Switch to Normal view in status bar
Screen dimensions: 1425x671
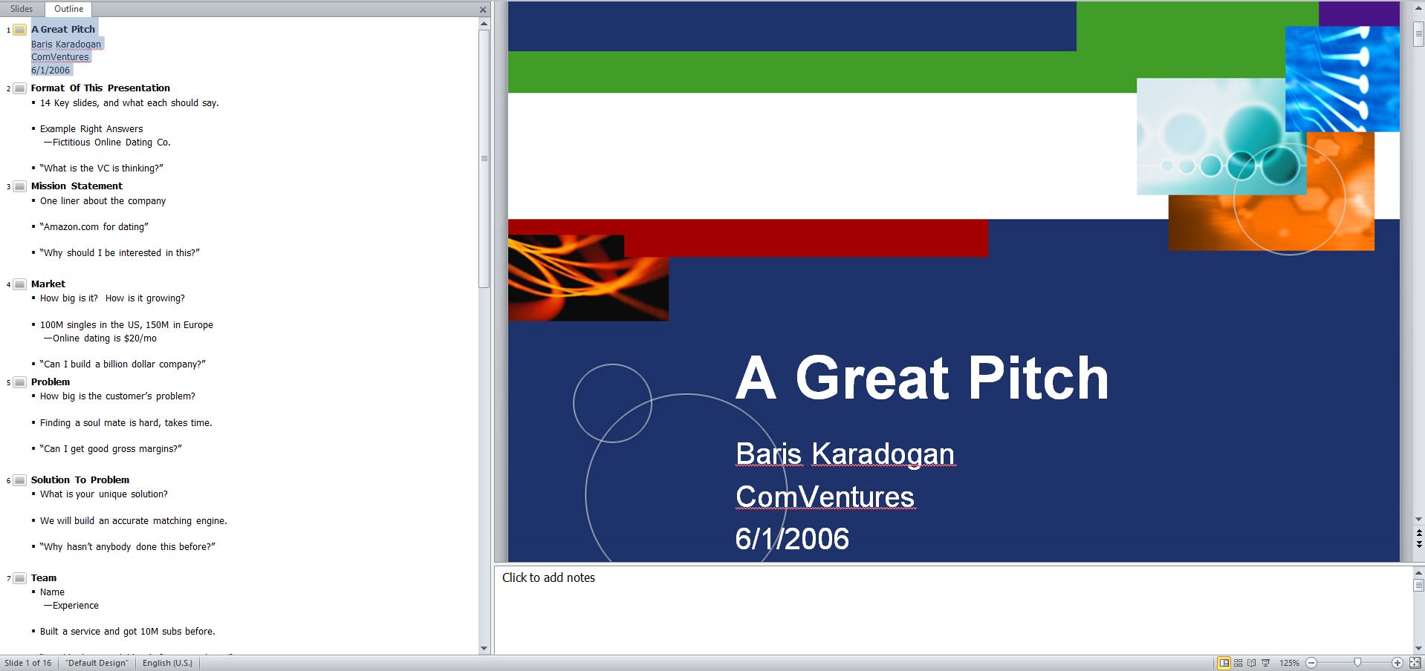click(x=1224, y=663)
